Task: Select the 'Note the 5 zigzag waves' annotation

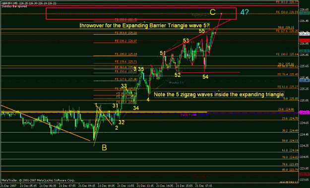Action: tap(219, 94)
